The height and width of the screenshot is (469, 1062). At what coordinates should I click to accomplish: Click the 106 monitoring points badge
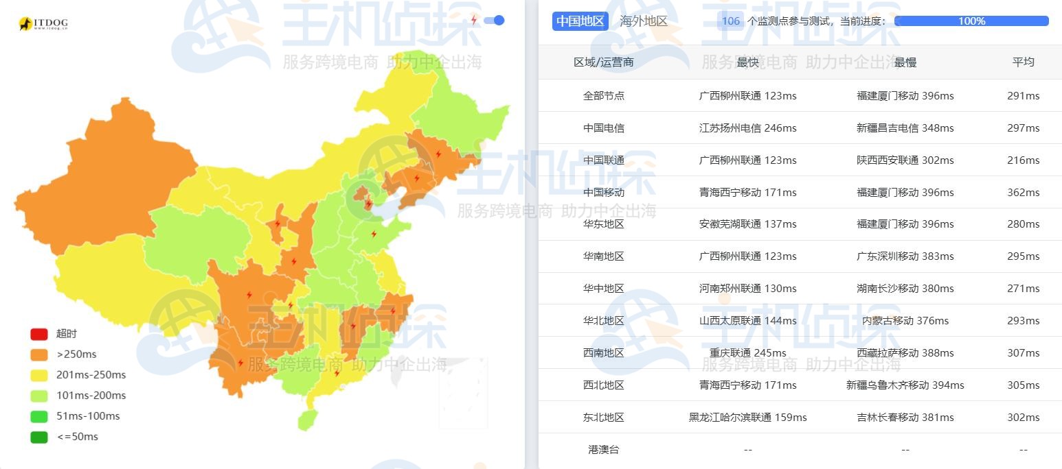click(730, 21)
